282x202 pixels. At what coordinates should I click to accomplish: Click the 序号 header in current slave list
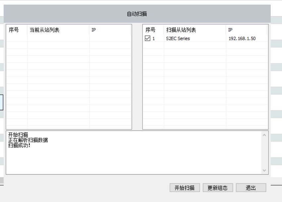pos(14,30)
